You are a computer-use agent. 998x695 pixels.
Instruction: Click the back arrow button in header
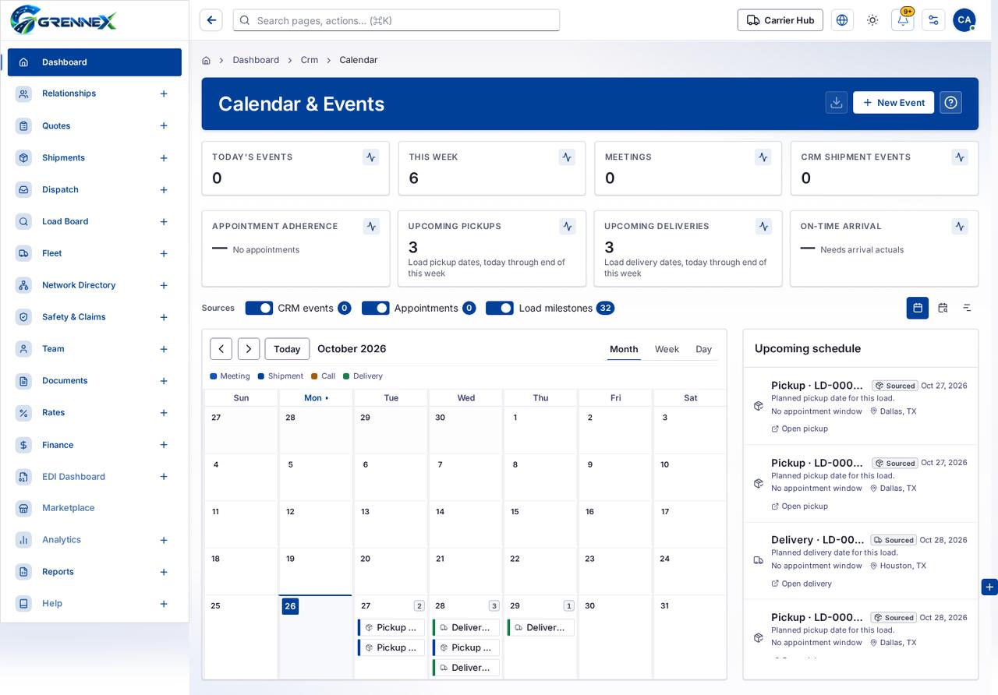[211, 20]
